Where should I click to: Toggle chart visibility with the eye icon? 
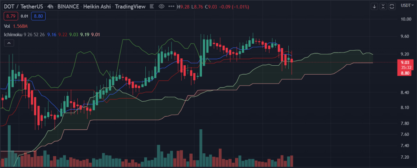click(161, 7)
